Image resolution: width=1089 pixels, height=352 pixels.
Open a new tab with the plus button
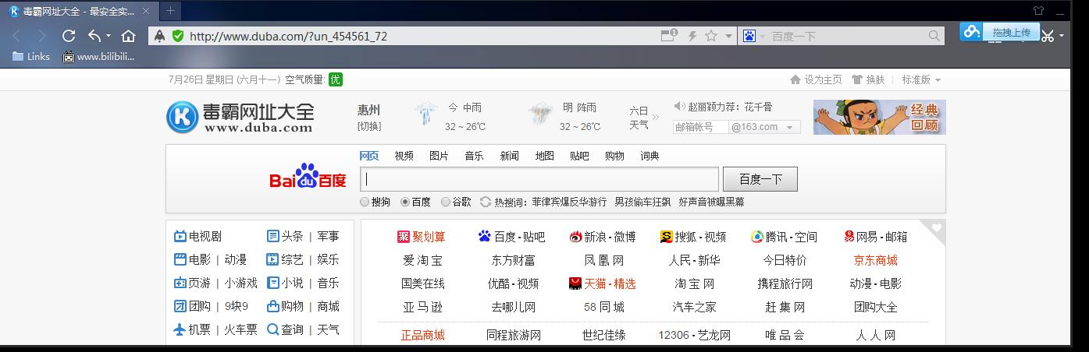point(170,11)
